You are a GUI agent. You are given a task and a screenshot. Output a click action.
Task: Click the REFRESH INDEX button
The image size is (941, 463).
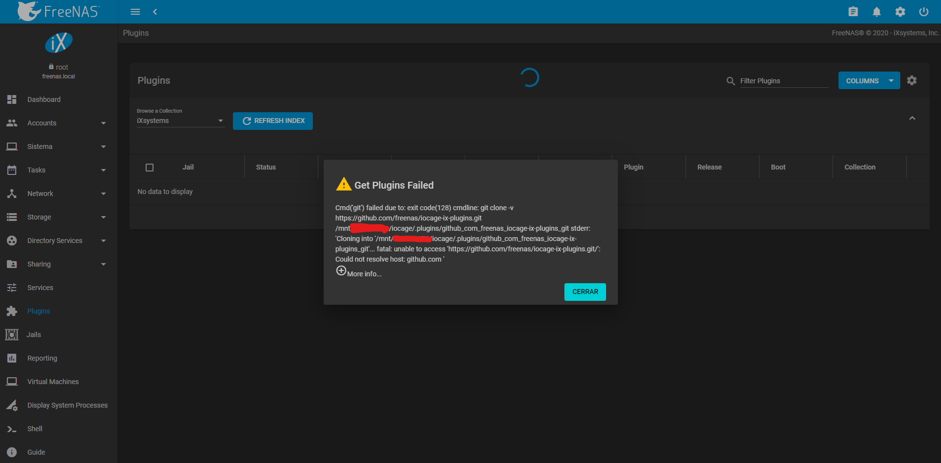pos(273,121)
